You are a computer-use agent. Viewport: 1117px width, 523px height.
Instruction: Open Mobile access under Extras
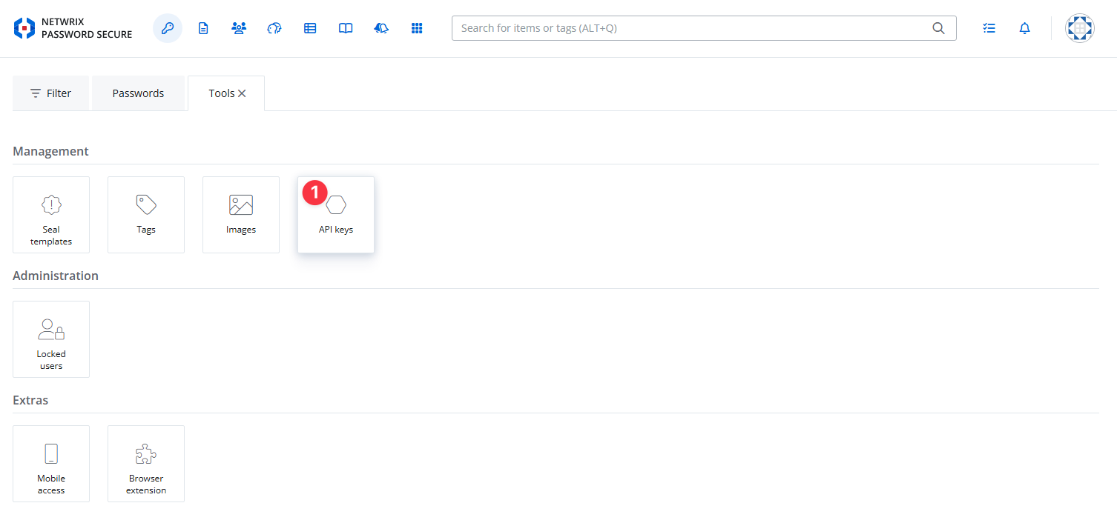point(50,464)
